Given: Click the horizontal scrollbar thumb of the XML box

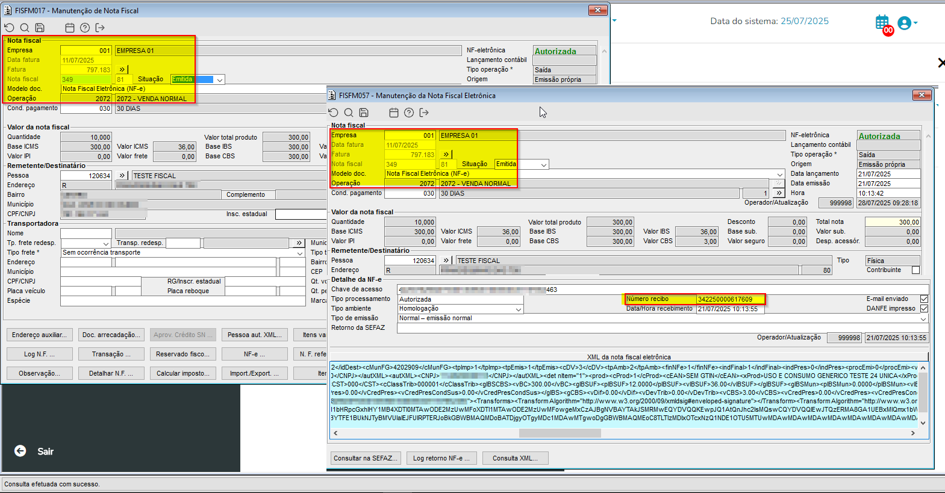Looking at the screenshot, I should (560, 433).
